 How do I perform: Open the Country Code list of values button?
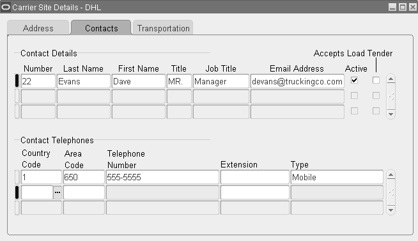point(58,192)
